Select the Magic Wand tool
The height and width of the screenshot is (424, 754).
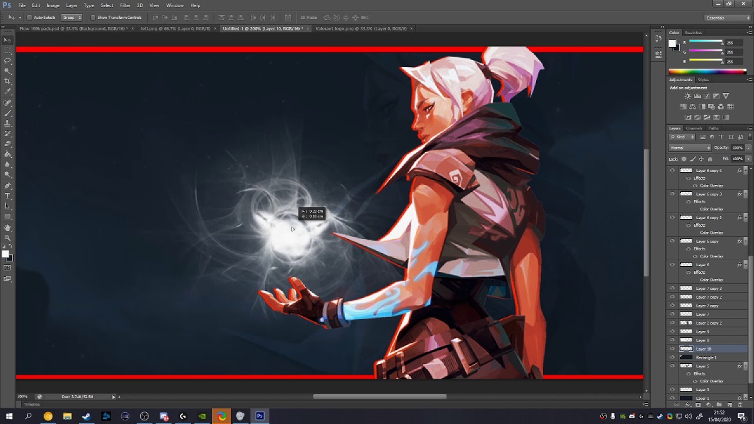click(x=8, y=70)
